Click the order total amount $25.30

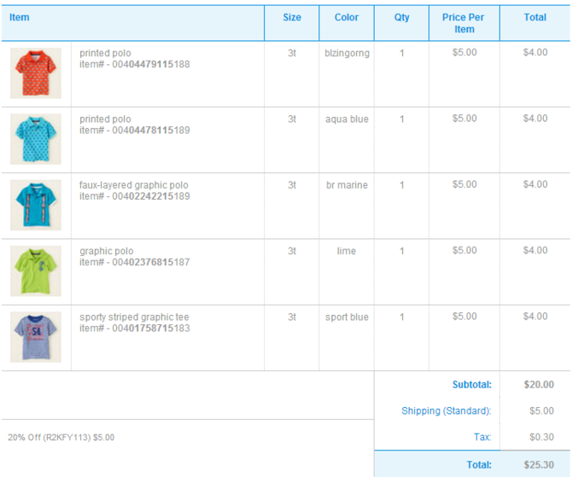click(x=539, y=465)
